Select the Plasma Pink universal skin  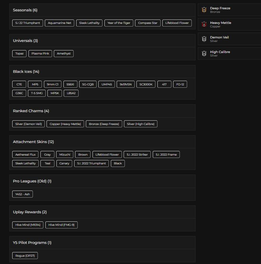point(40,54)
